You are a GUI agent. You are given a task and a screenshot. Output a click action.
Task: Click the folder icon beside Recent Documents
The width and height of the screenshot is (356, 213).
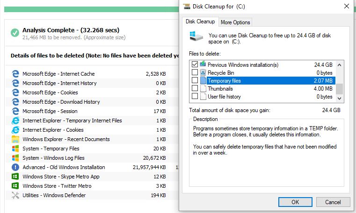[x=15, y=139]
